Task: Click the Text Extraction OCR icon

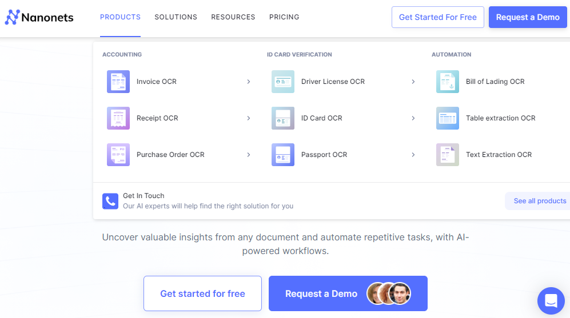Action: (448, 155)
